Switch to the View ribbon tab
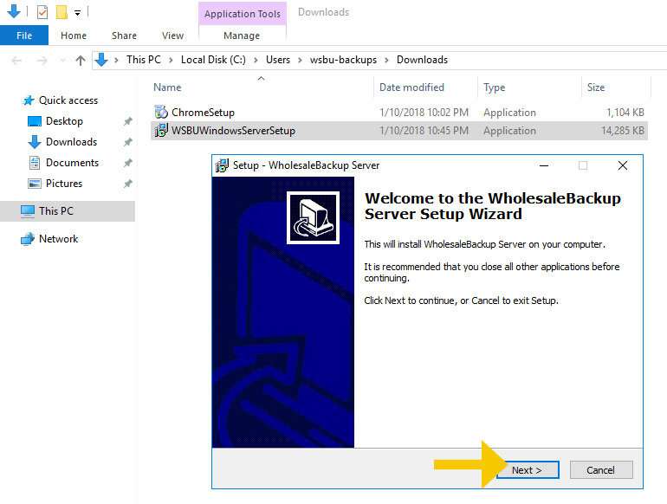 click(172, 36)
